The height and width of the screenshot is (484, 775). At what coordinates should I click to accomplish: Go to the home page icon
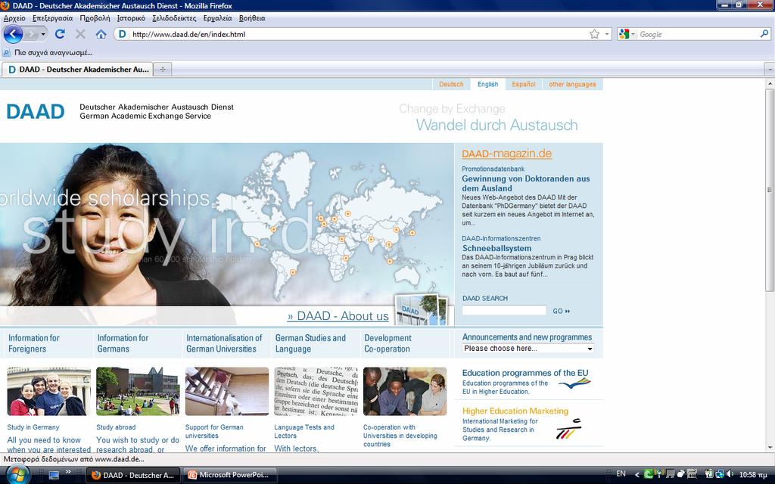coord(101,34)
